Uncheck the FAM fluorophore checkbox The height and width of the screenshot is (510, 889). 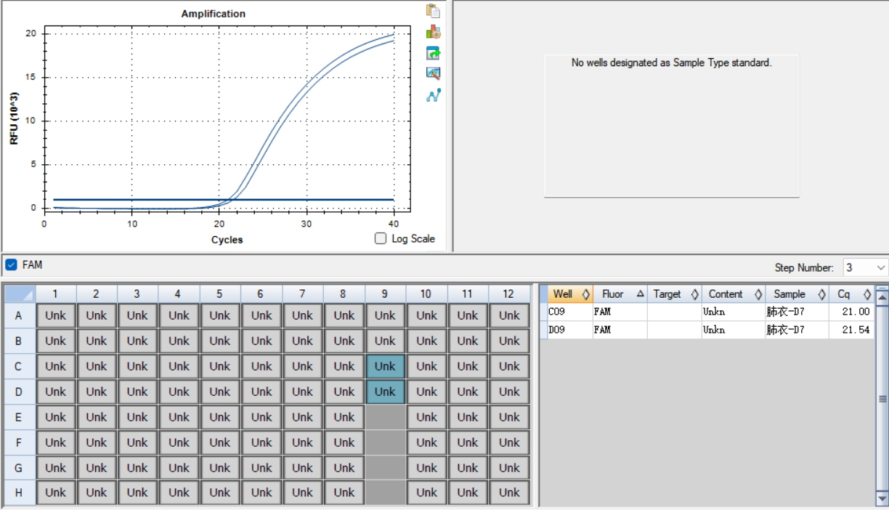click(x=11, y=264)
